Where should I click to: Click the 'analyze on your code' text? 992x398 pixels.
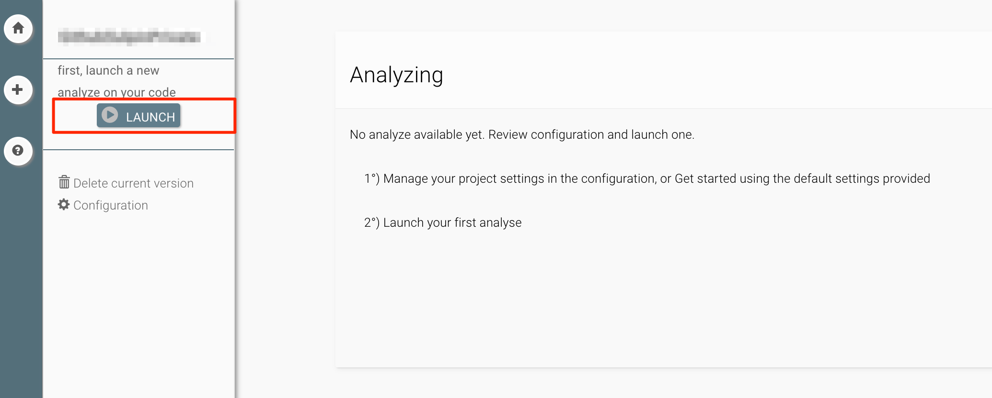click(116, 92)
